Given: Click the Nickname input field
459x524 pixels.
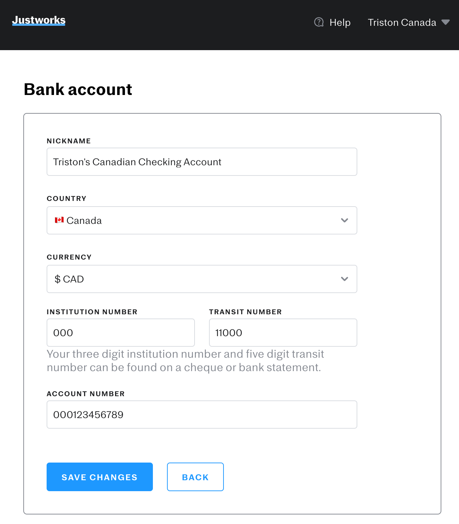Looking at the screenshot, I should [x=202, y=162].
